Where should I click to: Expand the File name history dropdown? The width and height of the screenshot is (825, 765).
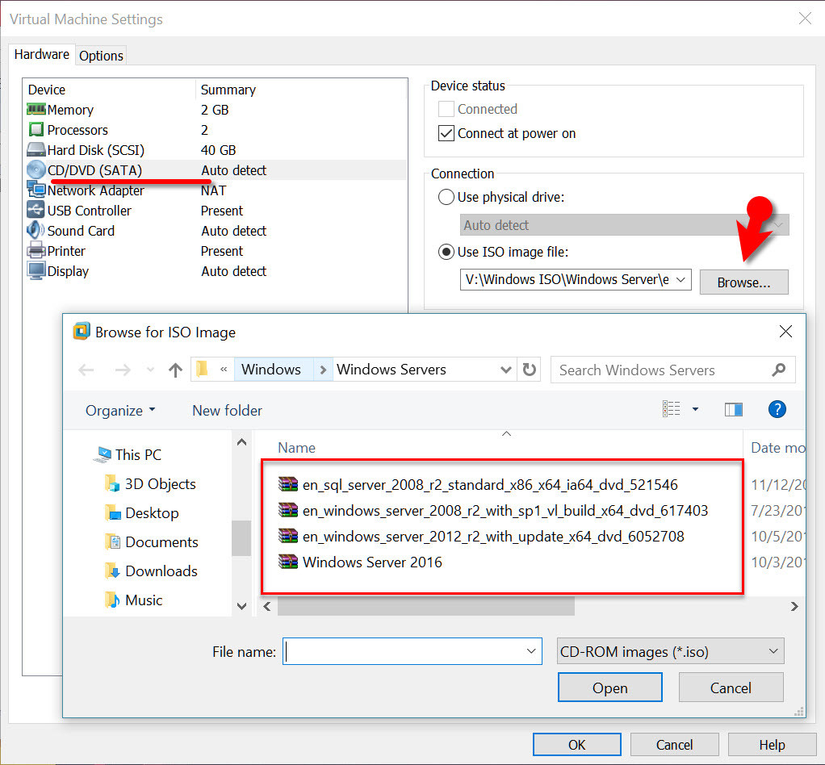pyautogui.click(x=531, y=651)
